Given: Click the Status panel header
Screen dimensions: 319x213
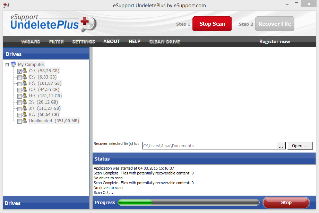Looking at the screenshot, I should pyautogui.click(x=204, y=159).
